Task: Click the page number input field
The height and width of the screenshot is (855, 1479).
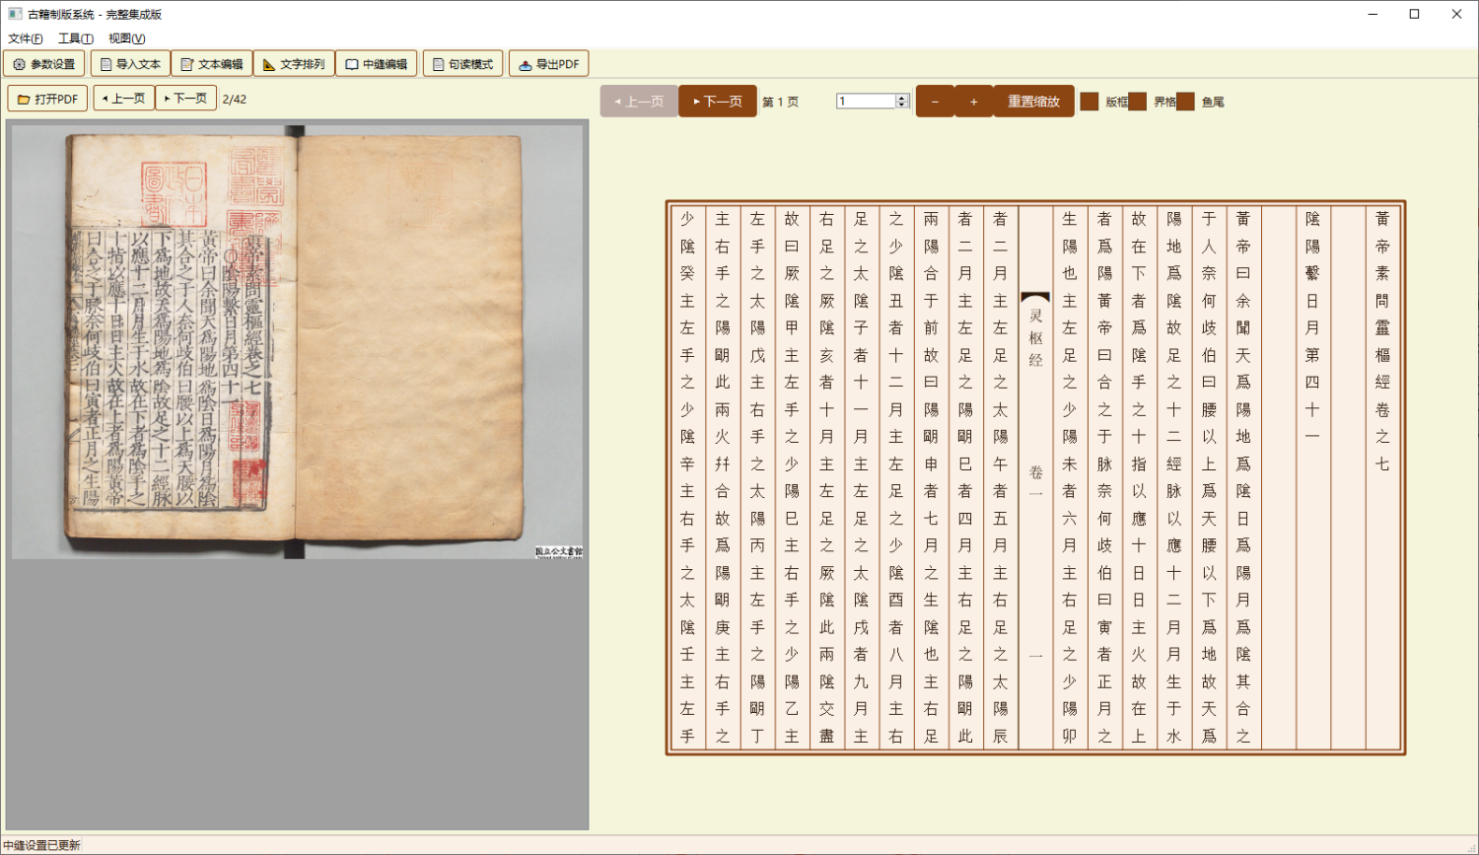Action: point(868,101)
